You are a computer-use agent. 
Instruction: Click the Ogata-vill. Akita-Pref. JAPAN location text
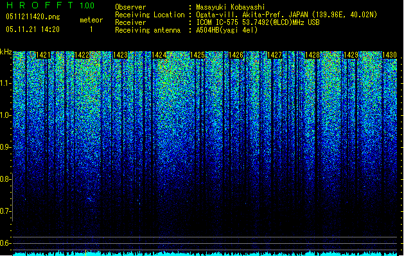click(286, 15)
